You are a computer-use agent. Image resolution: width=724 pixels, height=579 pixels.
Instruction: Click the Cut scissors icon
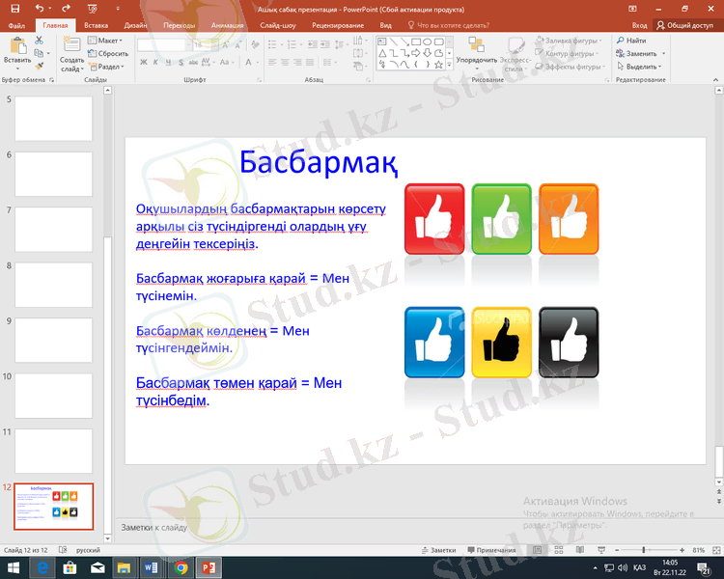click(40, 41)
